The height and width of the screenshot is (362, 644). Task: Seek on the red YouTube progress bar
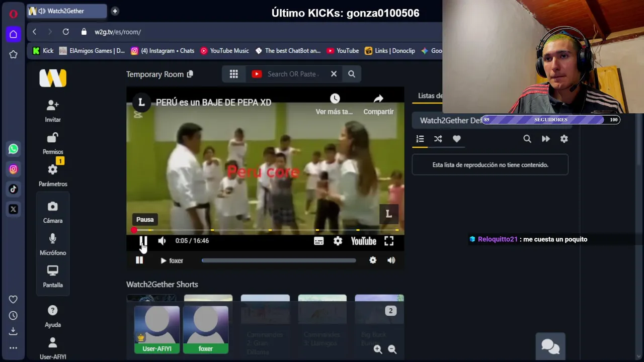tap(265, 230)
